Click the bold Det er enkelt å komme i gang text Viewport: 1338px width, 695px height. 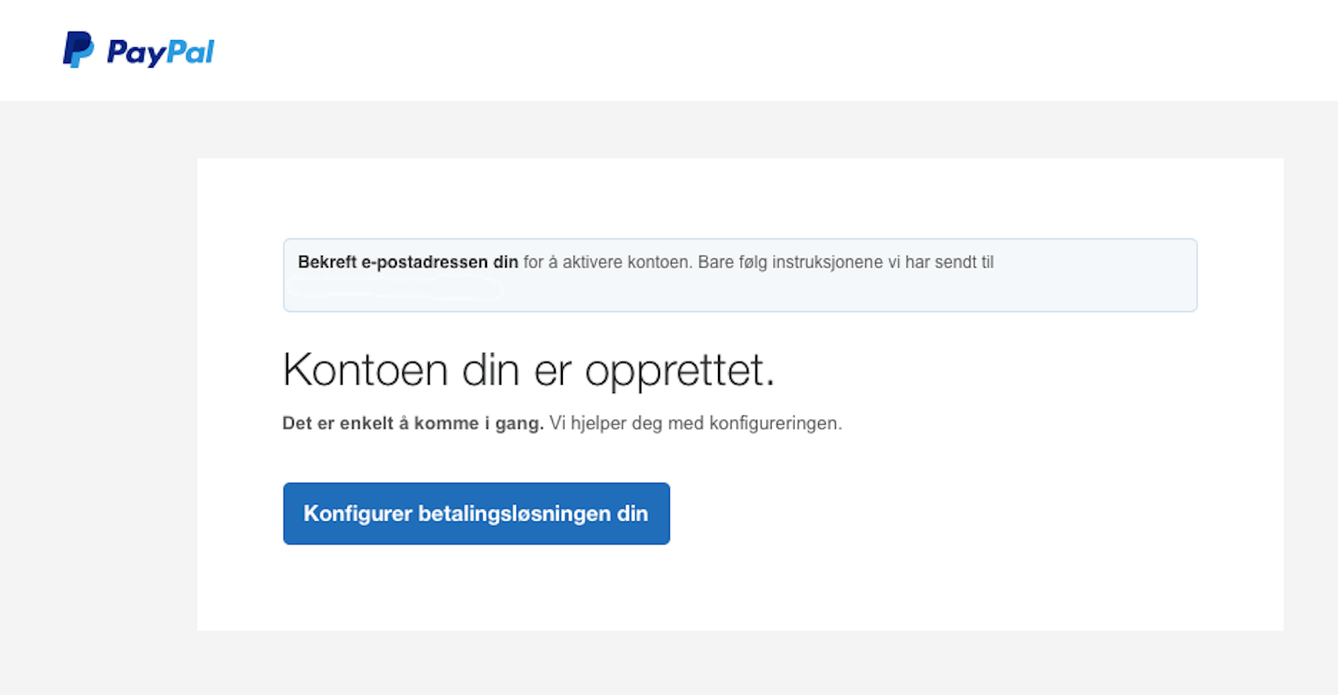413,423
